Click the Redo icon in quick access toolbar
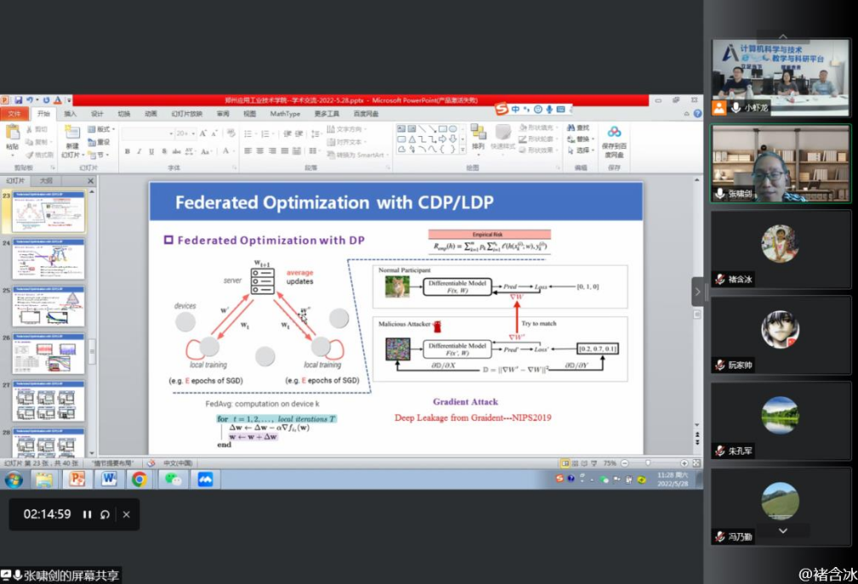The width and height of the screenshot is (858, 584). tap(46, 100)
